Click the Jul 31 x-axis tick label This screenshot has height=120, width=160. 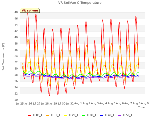click(x=70, y=103)
